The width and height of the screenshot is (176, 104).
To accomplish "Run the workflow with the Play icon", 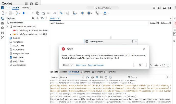I will [x=24, y=13].
